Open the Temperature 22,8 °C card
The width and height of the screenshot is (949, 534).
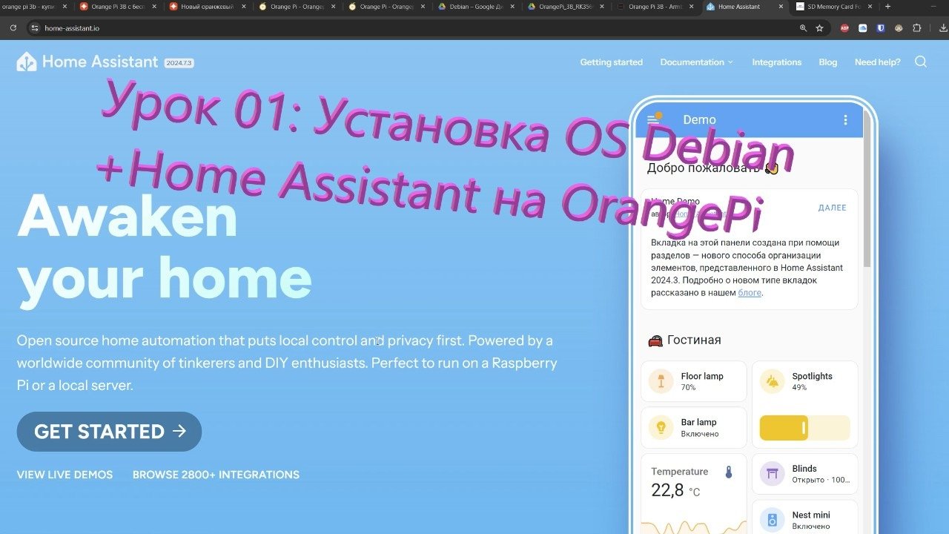(693, 494)
